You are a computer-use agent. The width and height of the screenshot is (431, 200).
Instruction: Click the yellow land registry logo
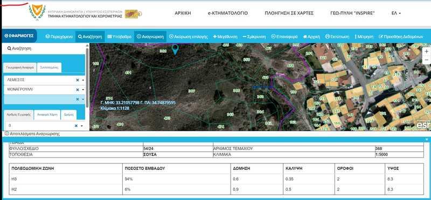point(133,14)
